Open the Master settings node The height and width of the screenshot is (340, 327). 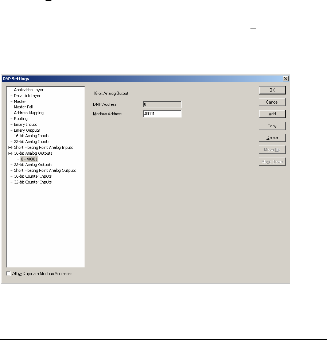20,101
